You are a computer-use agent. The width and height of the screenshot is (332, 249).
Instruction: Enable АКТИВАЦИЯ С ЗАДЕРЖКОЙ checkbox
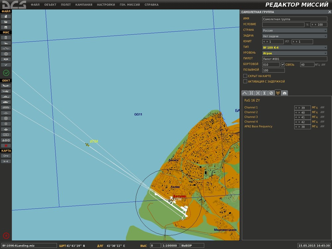tap(245, 81)
